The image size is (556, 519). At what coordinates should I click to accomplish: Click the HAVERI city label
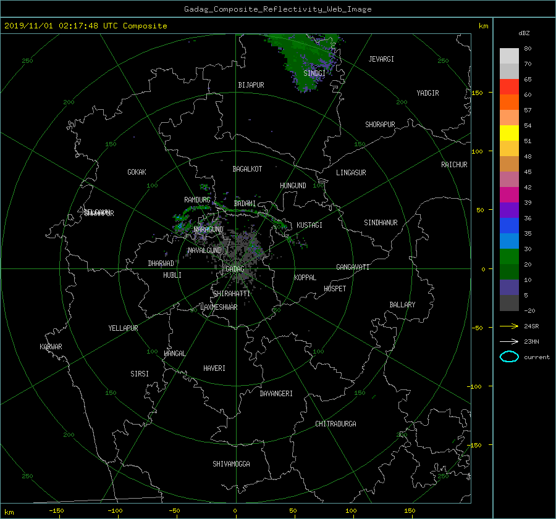214,368
